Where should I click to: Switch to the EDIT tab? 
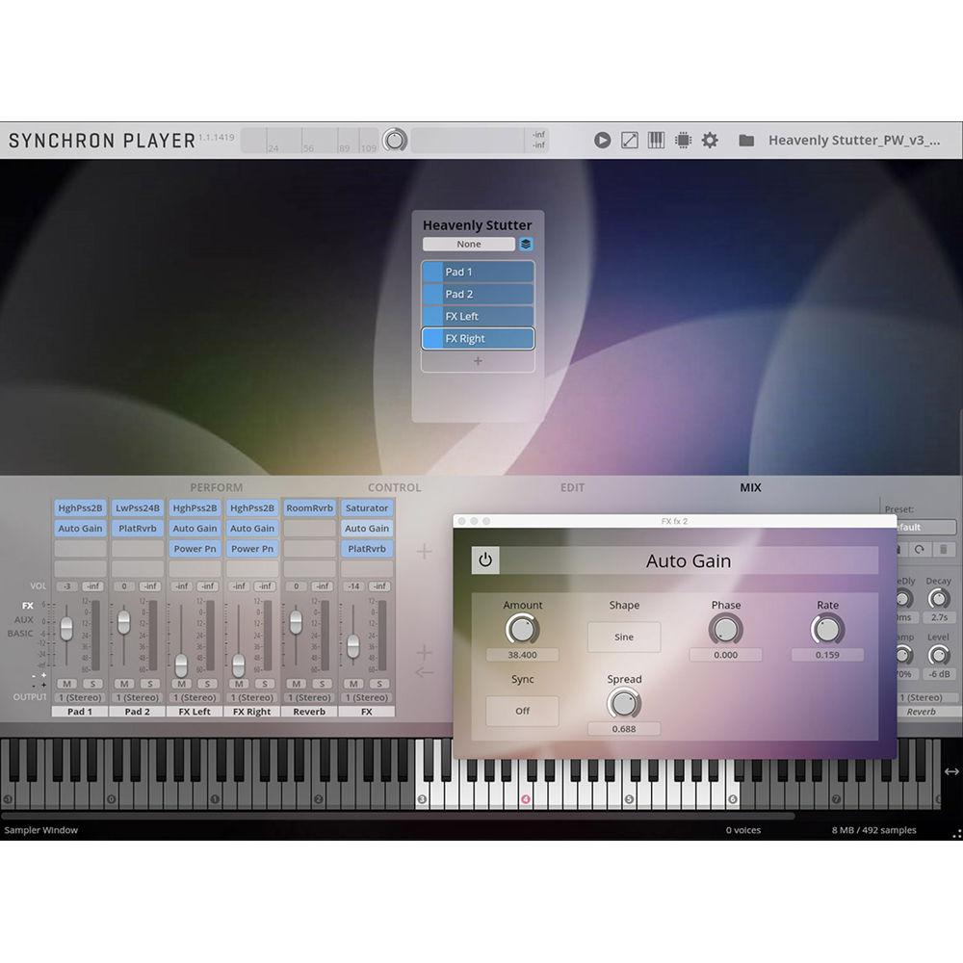click(x=573, y=487)
